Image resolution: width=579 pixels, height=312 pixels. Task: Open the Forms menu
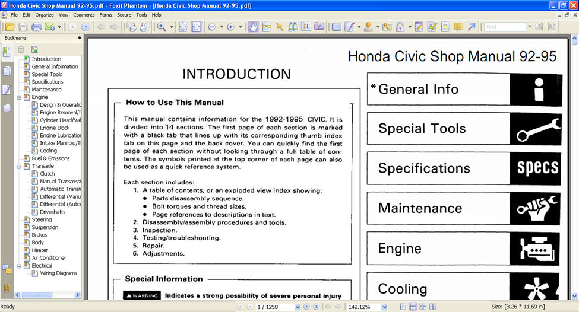(106, 15)
